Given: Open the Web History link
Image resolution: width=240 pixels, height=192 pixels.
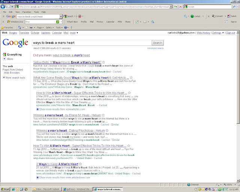Looking at the screenshot, I should 203,33.
